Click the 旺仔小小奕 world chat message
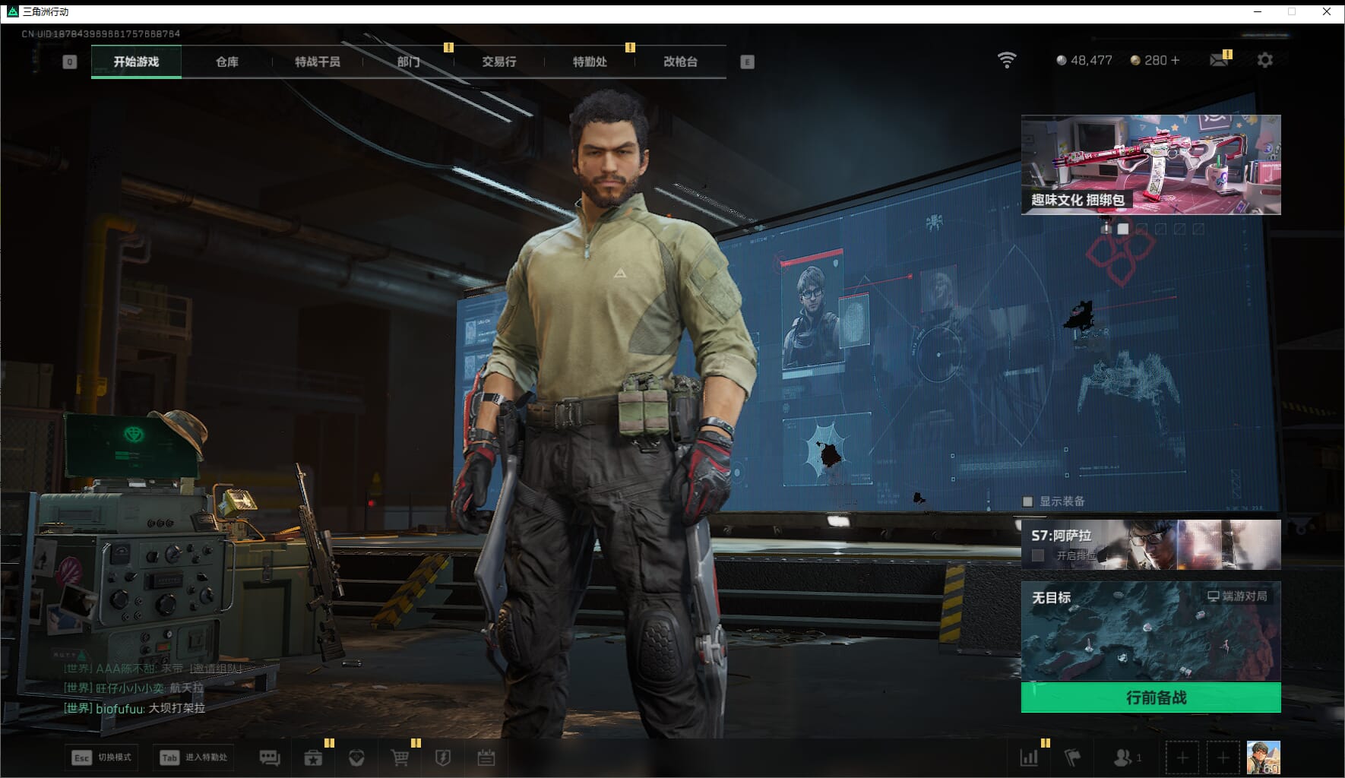 point(134,688)
